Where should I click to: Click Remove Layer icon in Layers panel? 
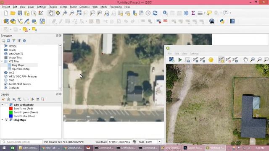coord(42,99)
